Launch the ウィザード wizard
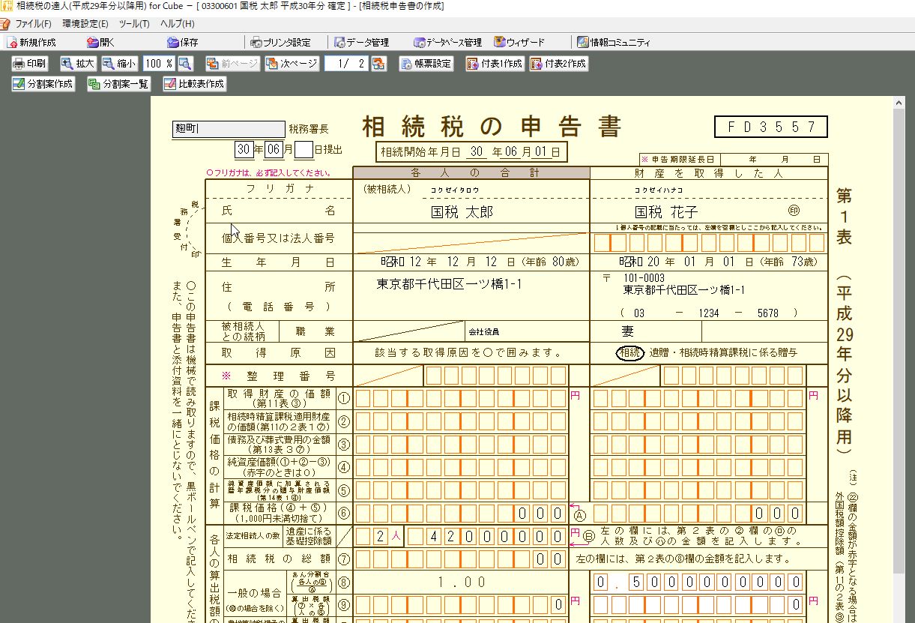Image resolution: width=915 pixels, height=623 pixels. tap(519, 43)
